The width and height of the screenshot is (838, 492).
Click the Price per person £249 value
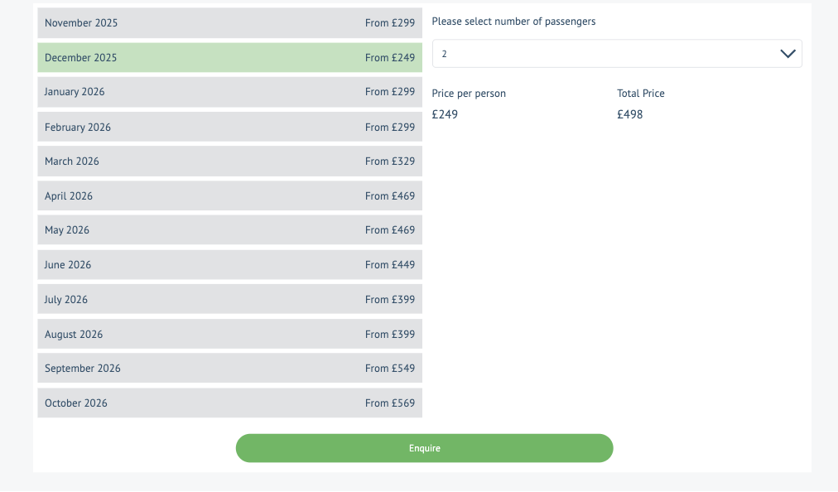tap(445, 115)
